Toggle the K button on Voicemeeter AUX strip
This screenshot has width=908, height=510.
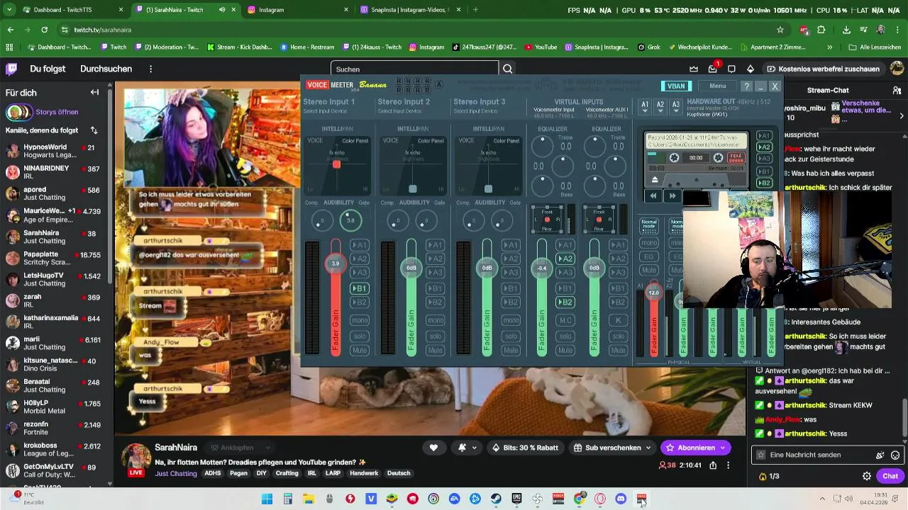pos(618,320)
